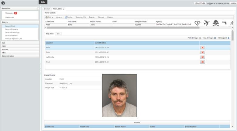Open the View dropdown menu
Screen dimensions: 237x131
pos(59,17)
